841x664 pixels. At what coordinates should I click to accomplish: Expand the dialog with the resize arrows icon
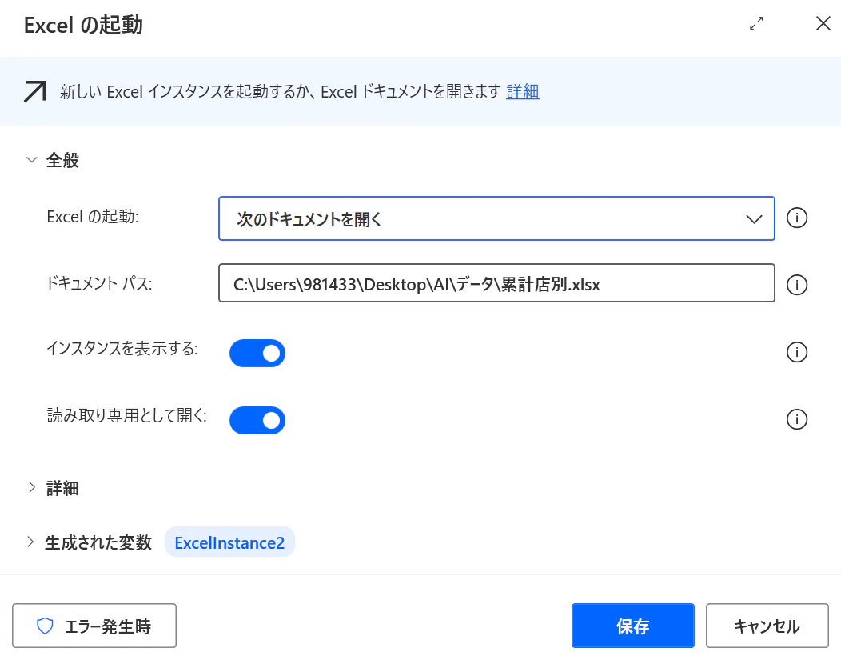point(756,24)
